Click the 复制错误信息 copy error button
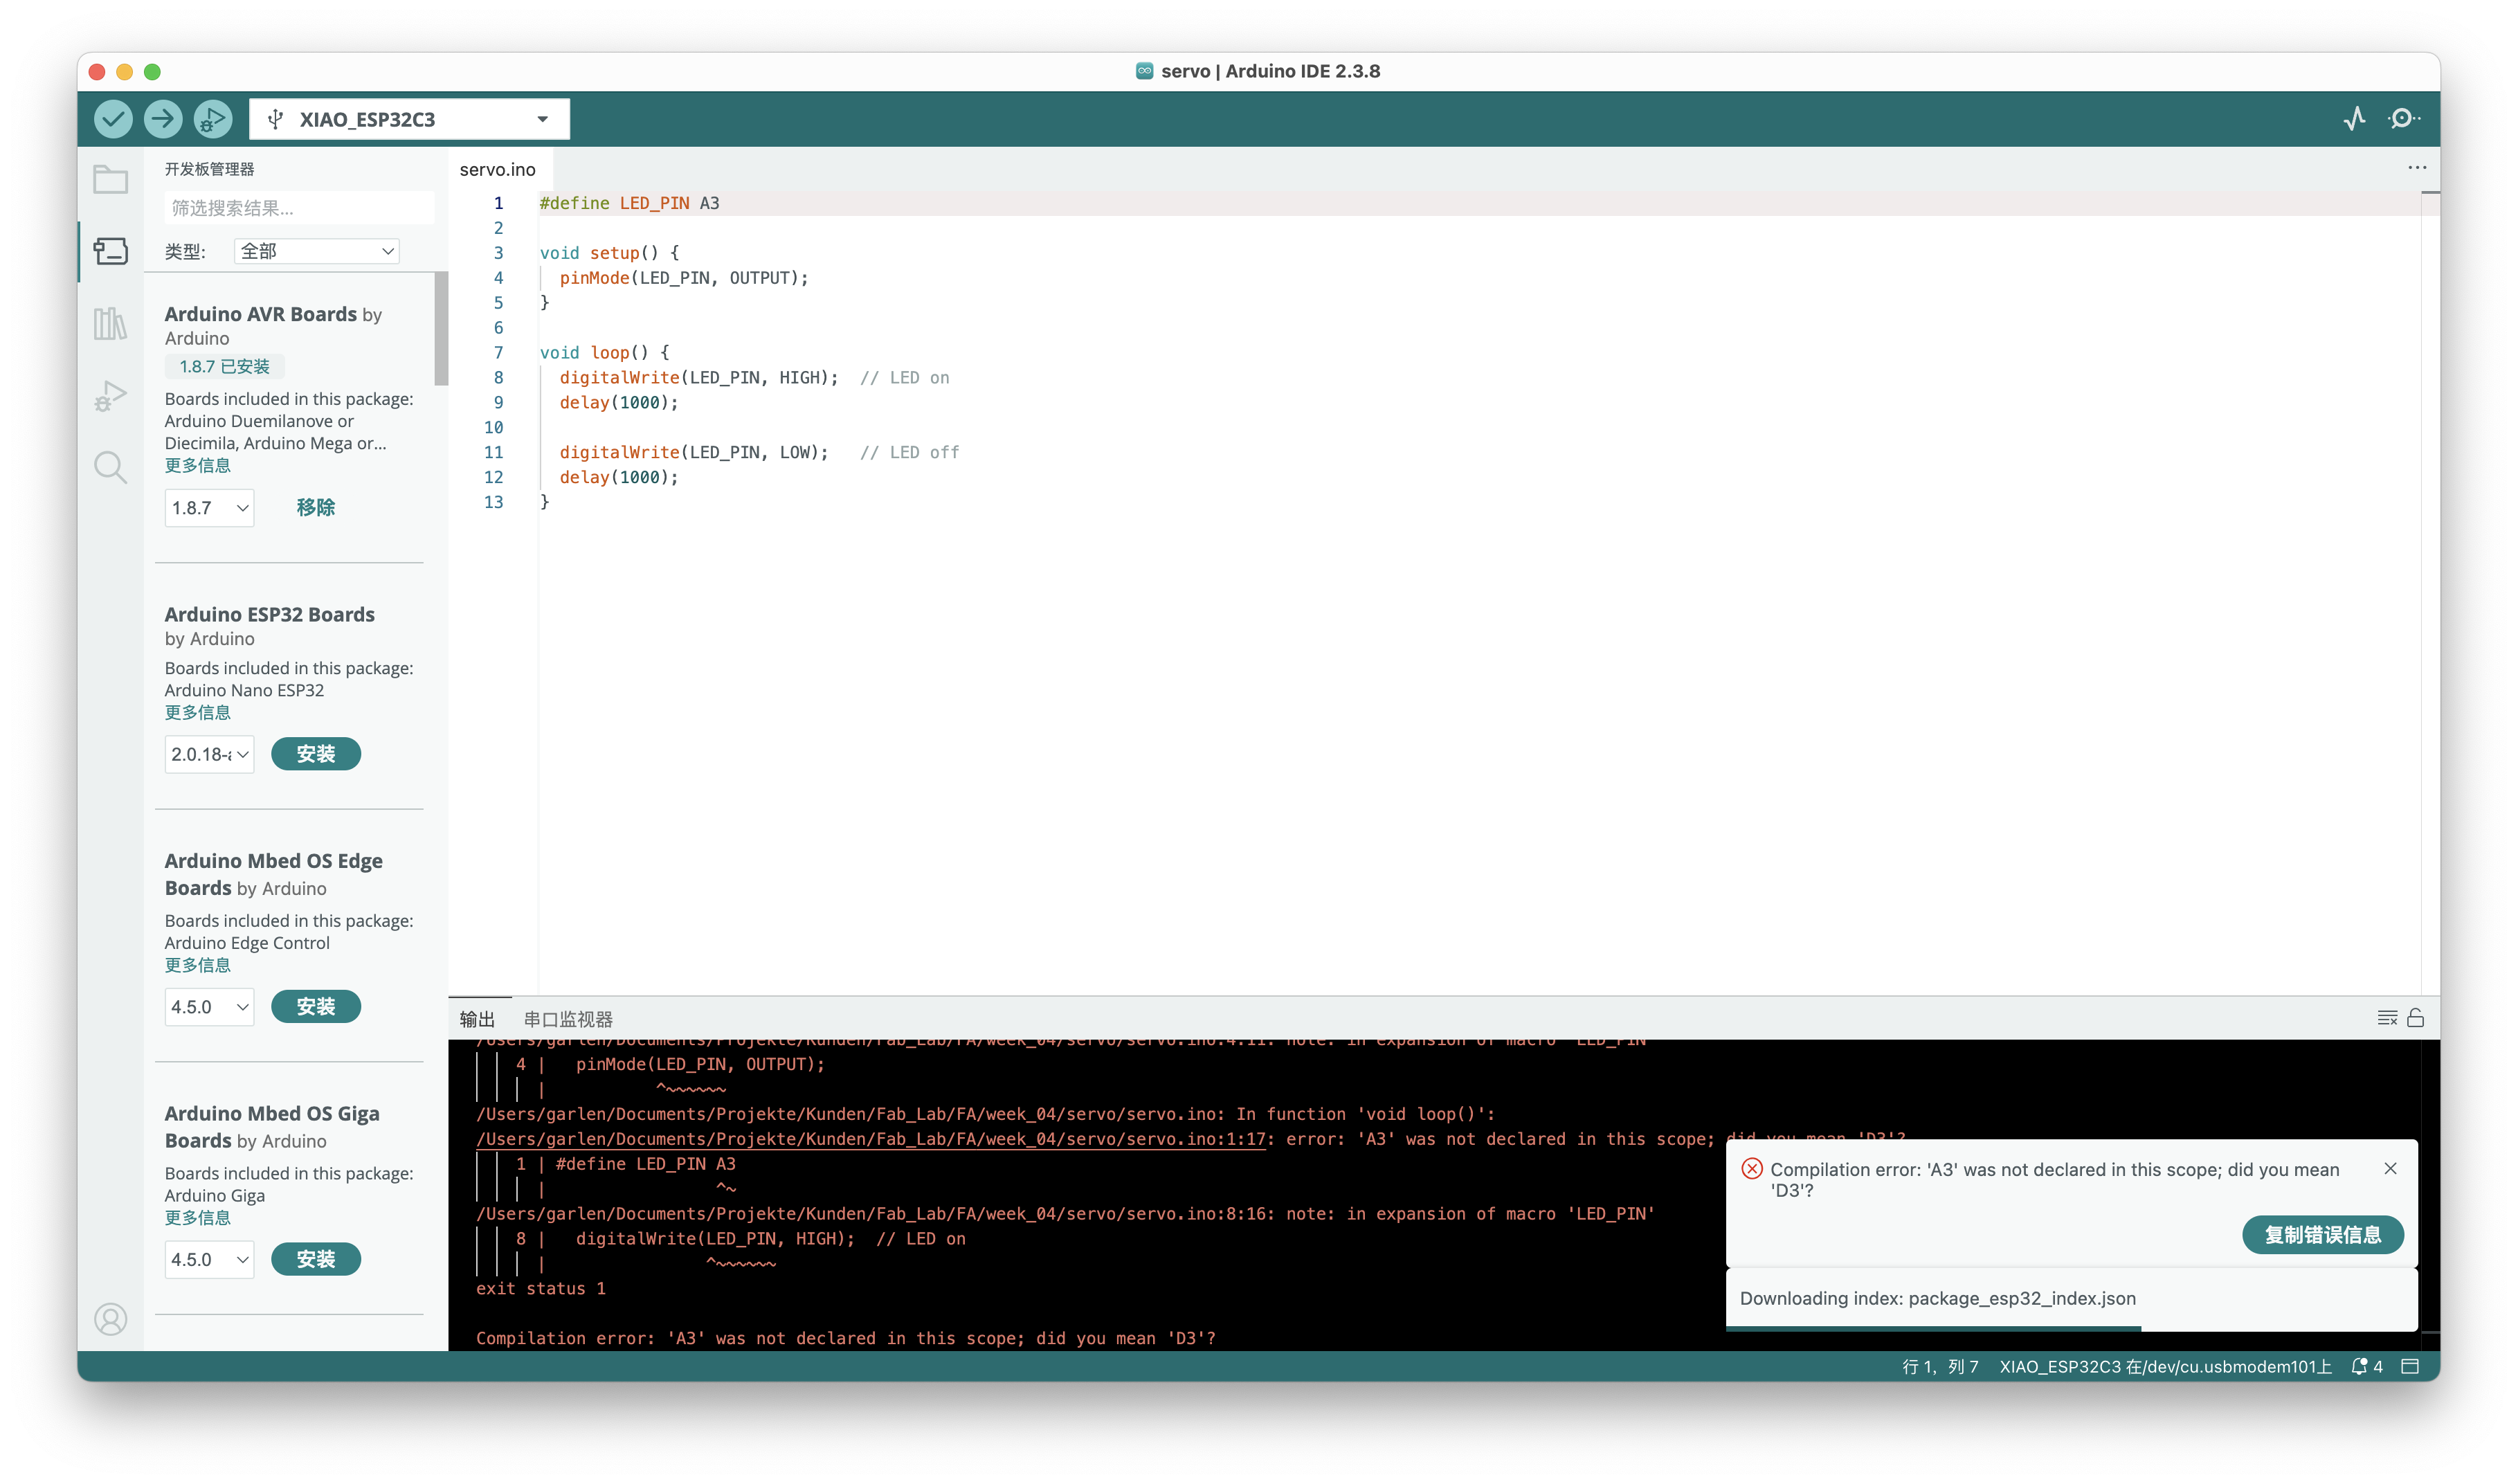 point(2322,1235)
